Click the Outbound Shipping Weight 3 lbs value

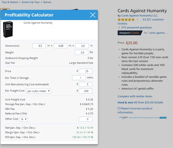(90, 58)
